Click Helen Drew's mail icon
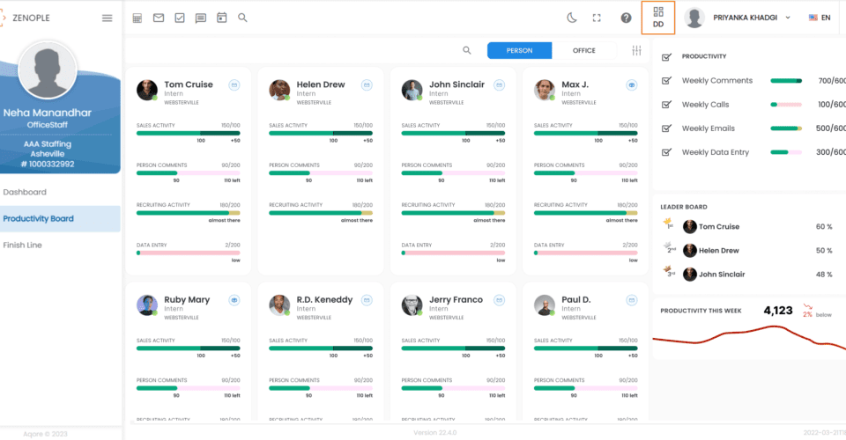Image resolution: width=846 pixels, height=440 pixels. pyautogui.click(x=367, y=85)
